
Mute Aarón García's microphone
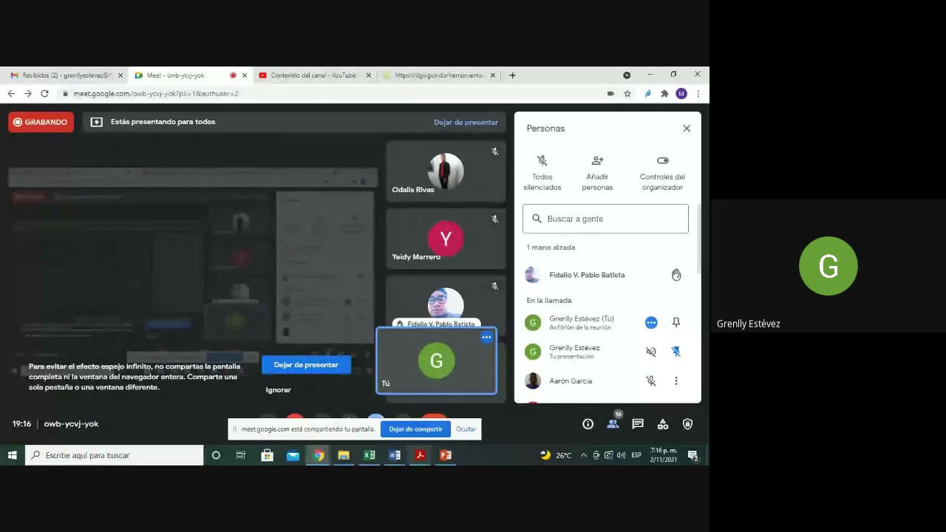point(650,381)
